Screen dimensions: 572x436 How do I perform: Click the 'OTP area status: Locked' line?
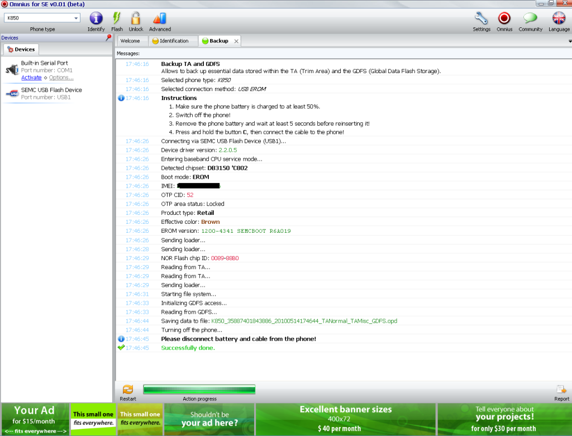click(193, 204)
